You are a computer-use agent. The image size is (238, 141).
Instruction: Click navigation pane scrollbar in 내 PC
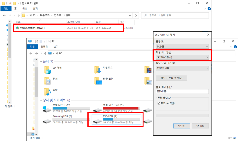coord(36,82)
